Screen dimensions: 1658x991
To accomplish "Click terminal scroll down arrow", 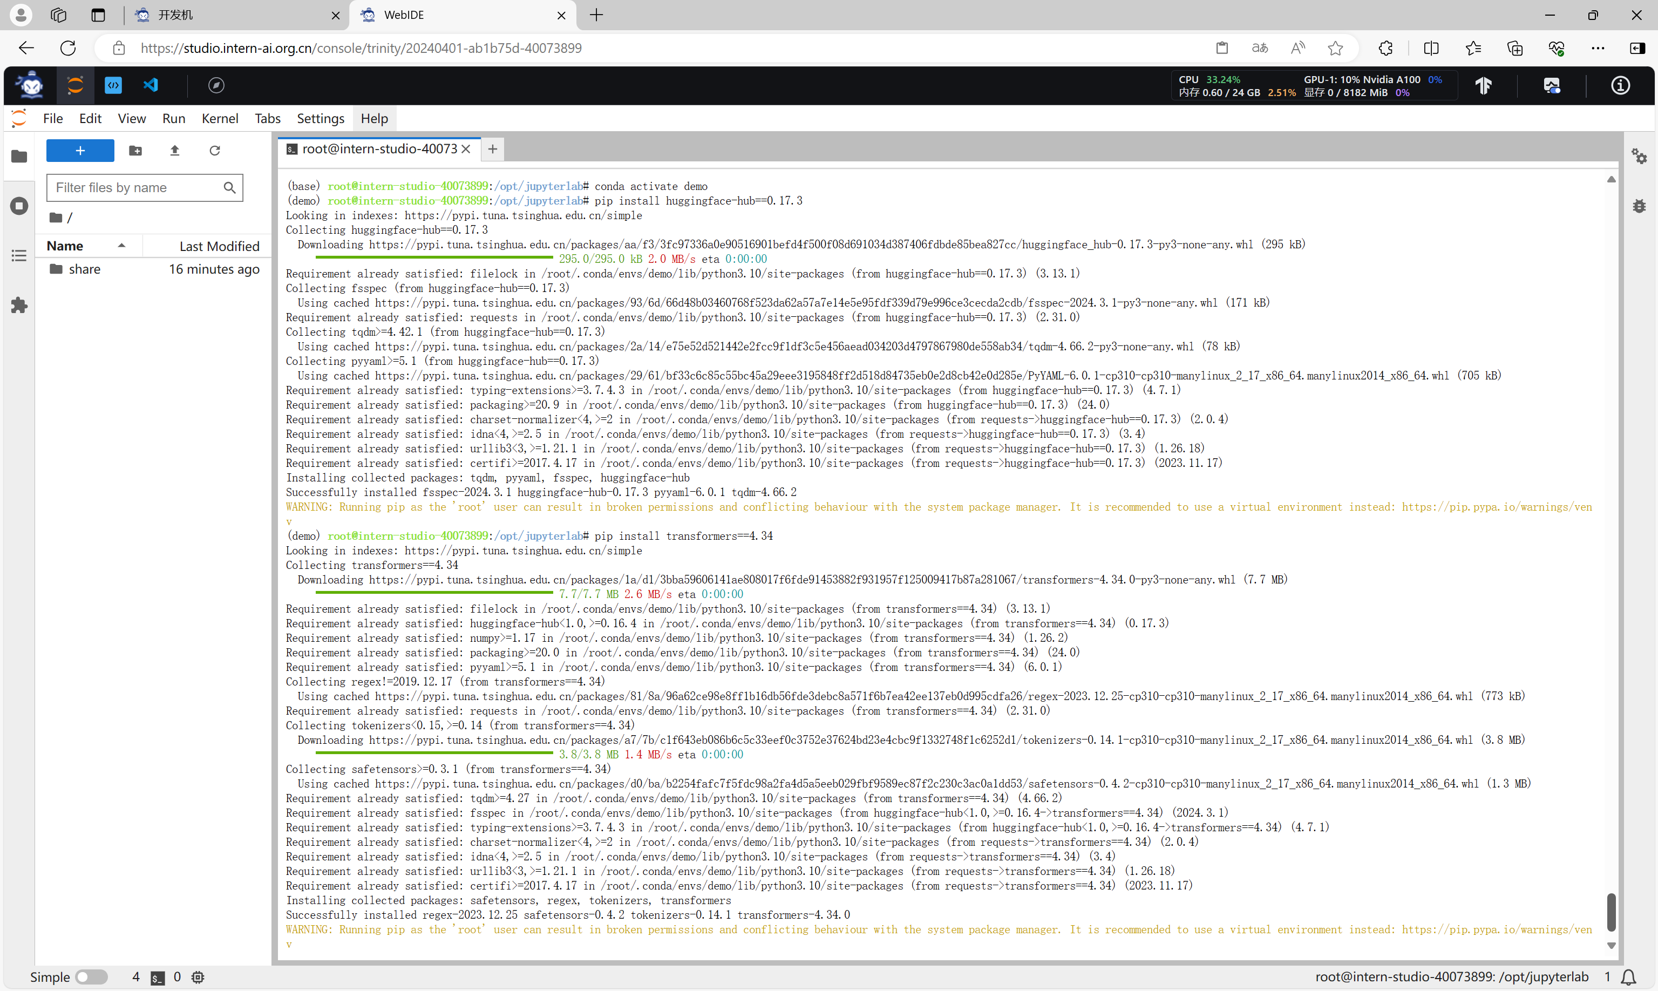I will coord(1611,946).
